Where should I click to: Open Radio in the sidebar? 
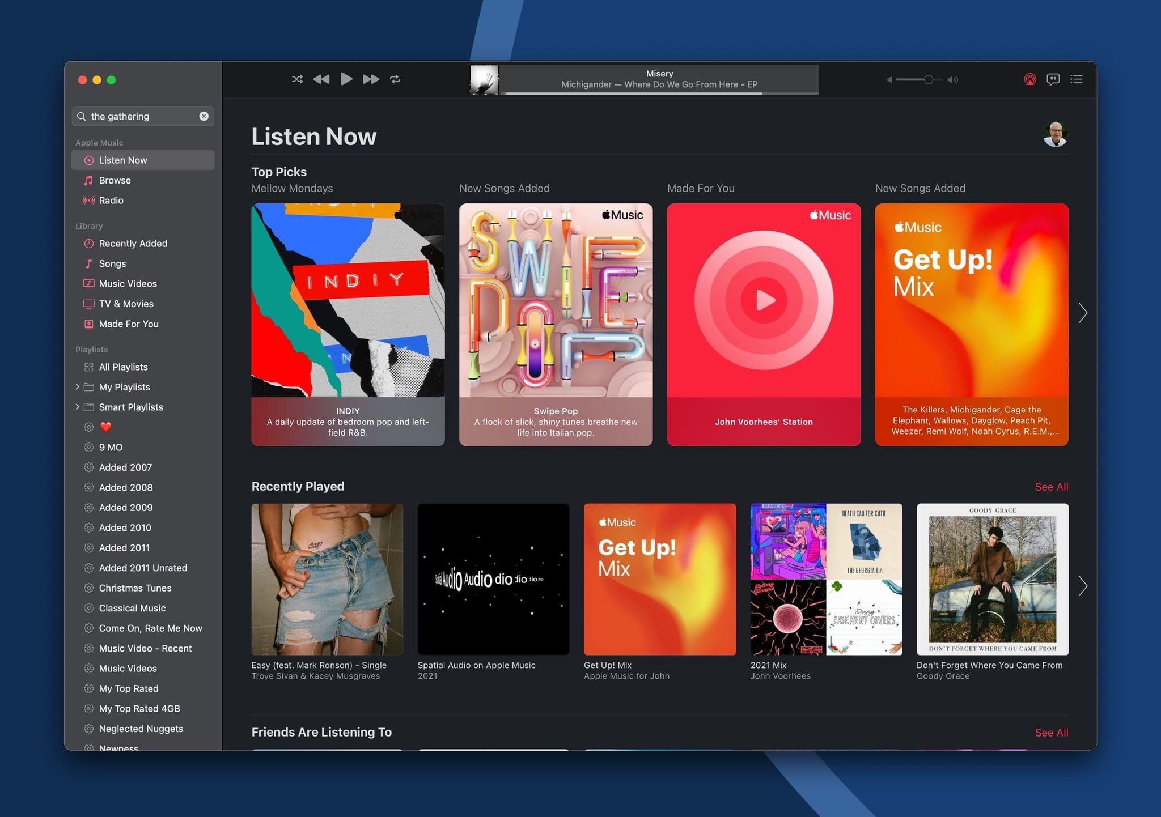143,201
